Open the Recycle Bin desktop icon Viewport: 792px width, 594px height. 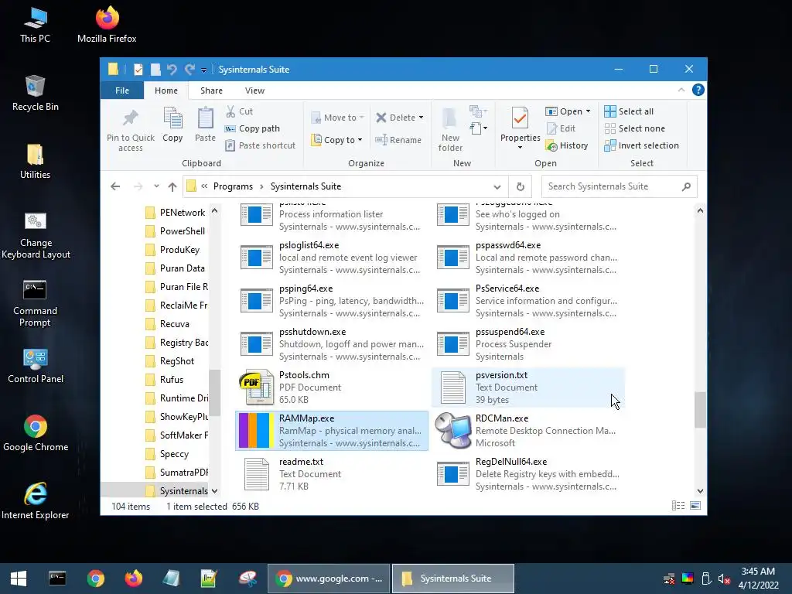click(x=36, y=93)
